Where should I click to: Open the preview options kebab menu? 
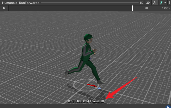click(169, 3)
